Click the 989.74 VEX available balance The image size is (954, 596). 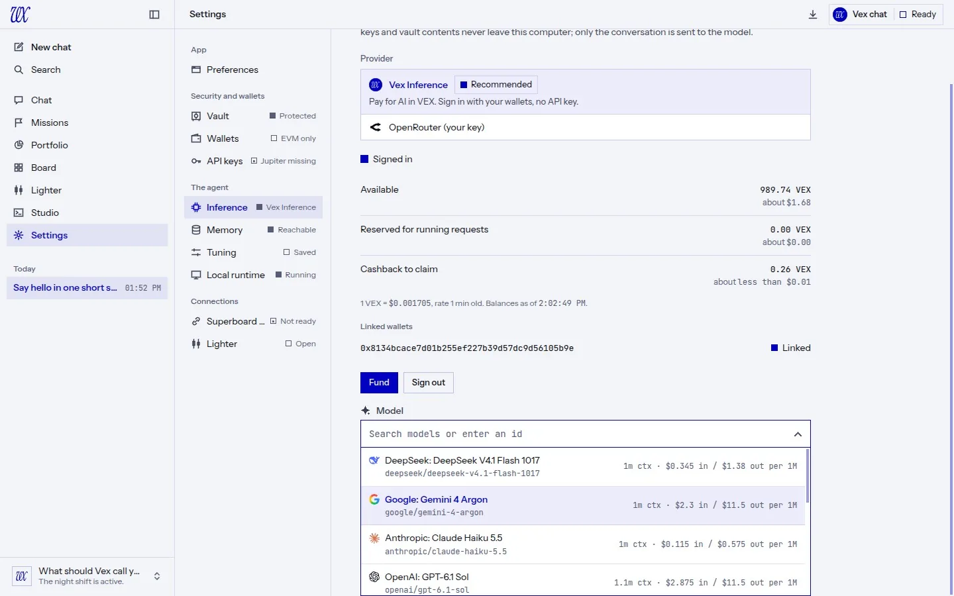pyautogui.click(x=785, y=190)
